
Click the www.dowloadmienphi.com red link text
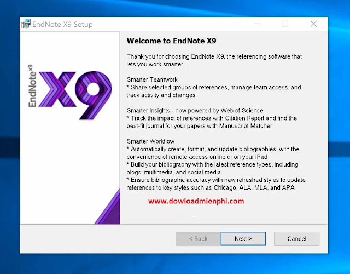pos(196,201)
